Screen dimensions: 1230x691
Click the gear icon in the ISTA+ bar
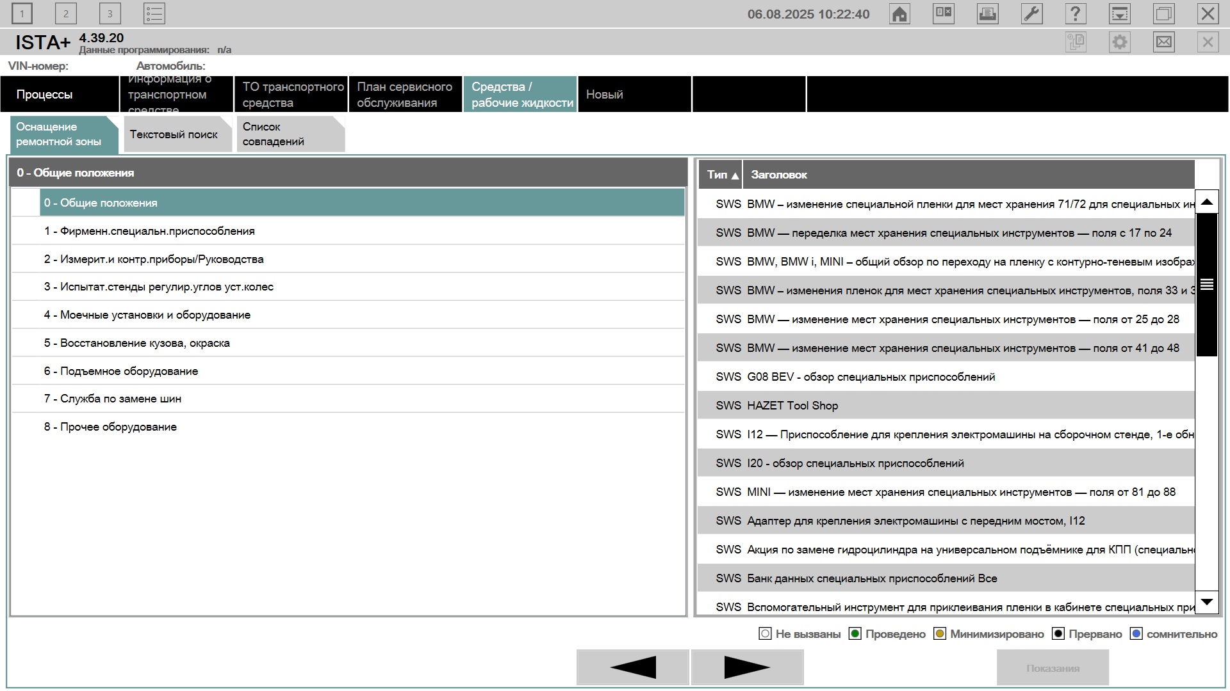pyautogui.click(x=1120, y=42)
